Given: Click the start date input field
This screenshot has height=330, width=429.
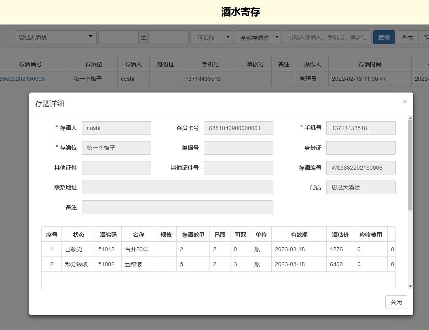Looking at the screenshot, I should [118, 37].
